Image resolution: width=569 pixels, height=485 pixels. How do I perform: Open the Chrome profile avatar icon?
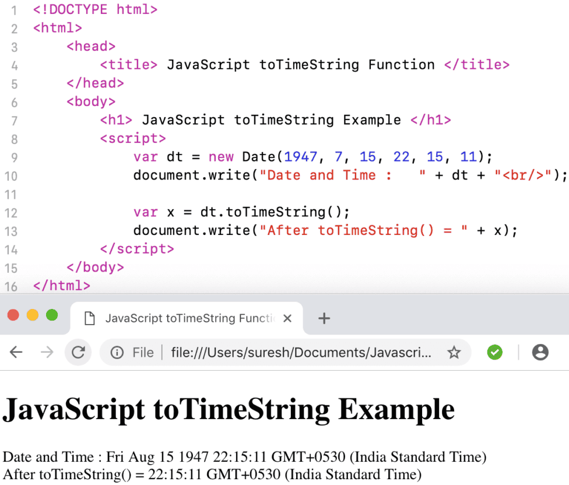540,352
